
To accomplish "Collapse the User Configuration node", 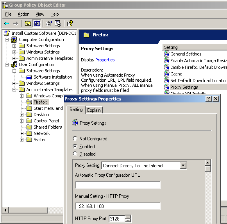I will point(7,65).
